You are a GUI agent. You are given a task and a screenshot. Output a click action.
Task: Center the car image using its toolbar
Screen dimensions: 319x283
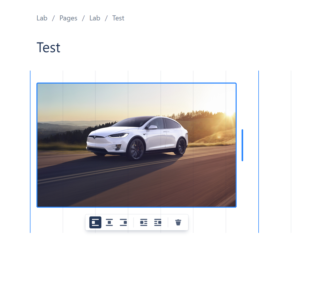109,222
